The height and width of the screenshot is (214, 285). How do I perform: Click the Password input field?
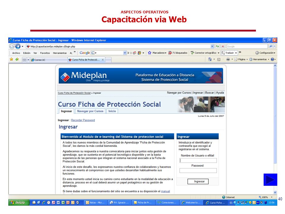tap(198, 171)
